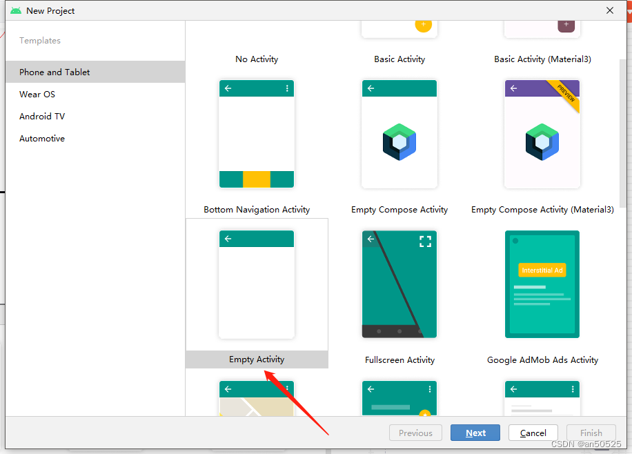Viewport: 632px width, 454px height.
Task: Click the Android logo icon in title bar
Action: click(x=16, y=10)
